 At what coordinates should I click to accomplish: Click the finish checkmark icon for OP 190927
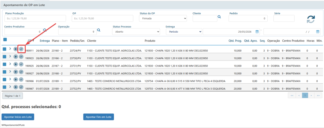21,72
